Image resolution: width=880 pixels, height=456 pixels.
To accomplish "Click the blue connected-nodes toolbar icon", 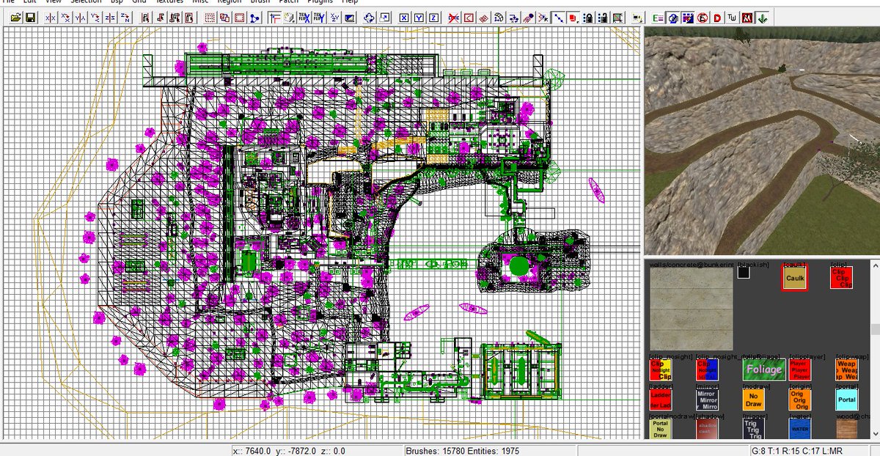I will [x=254, y=18].
